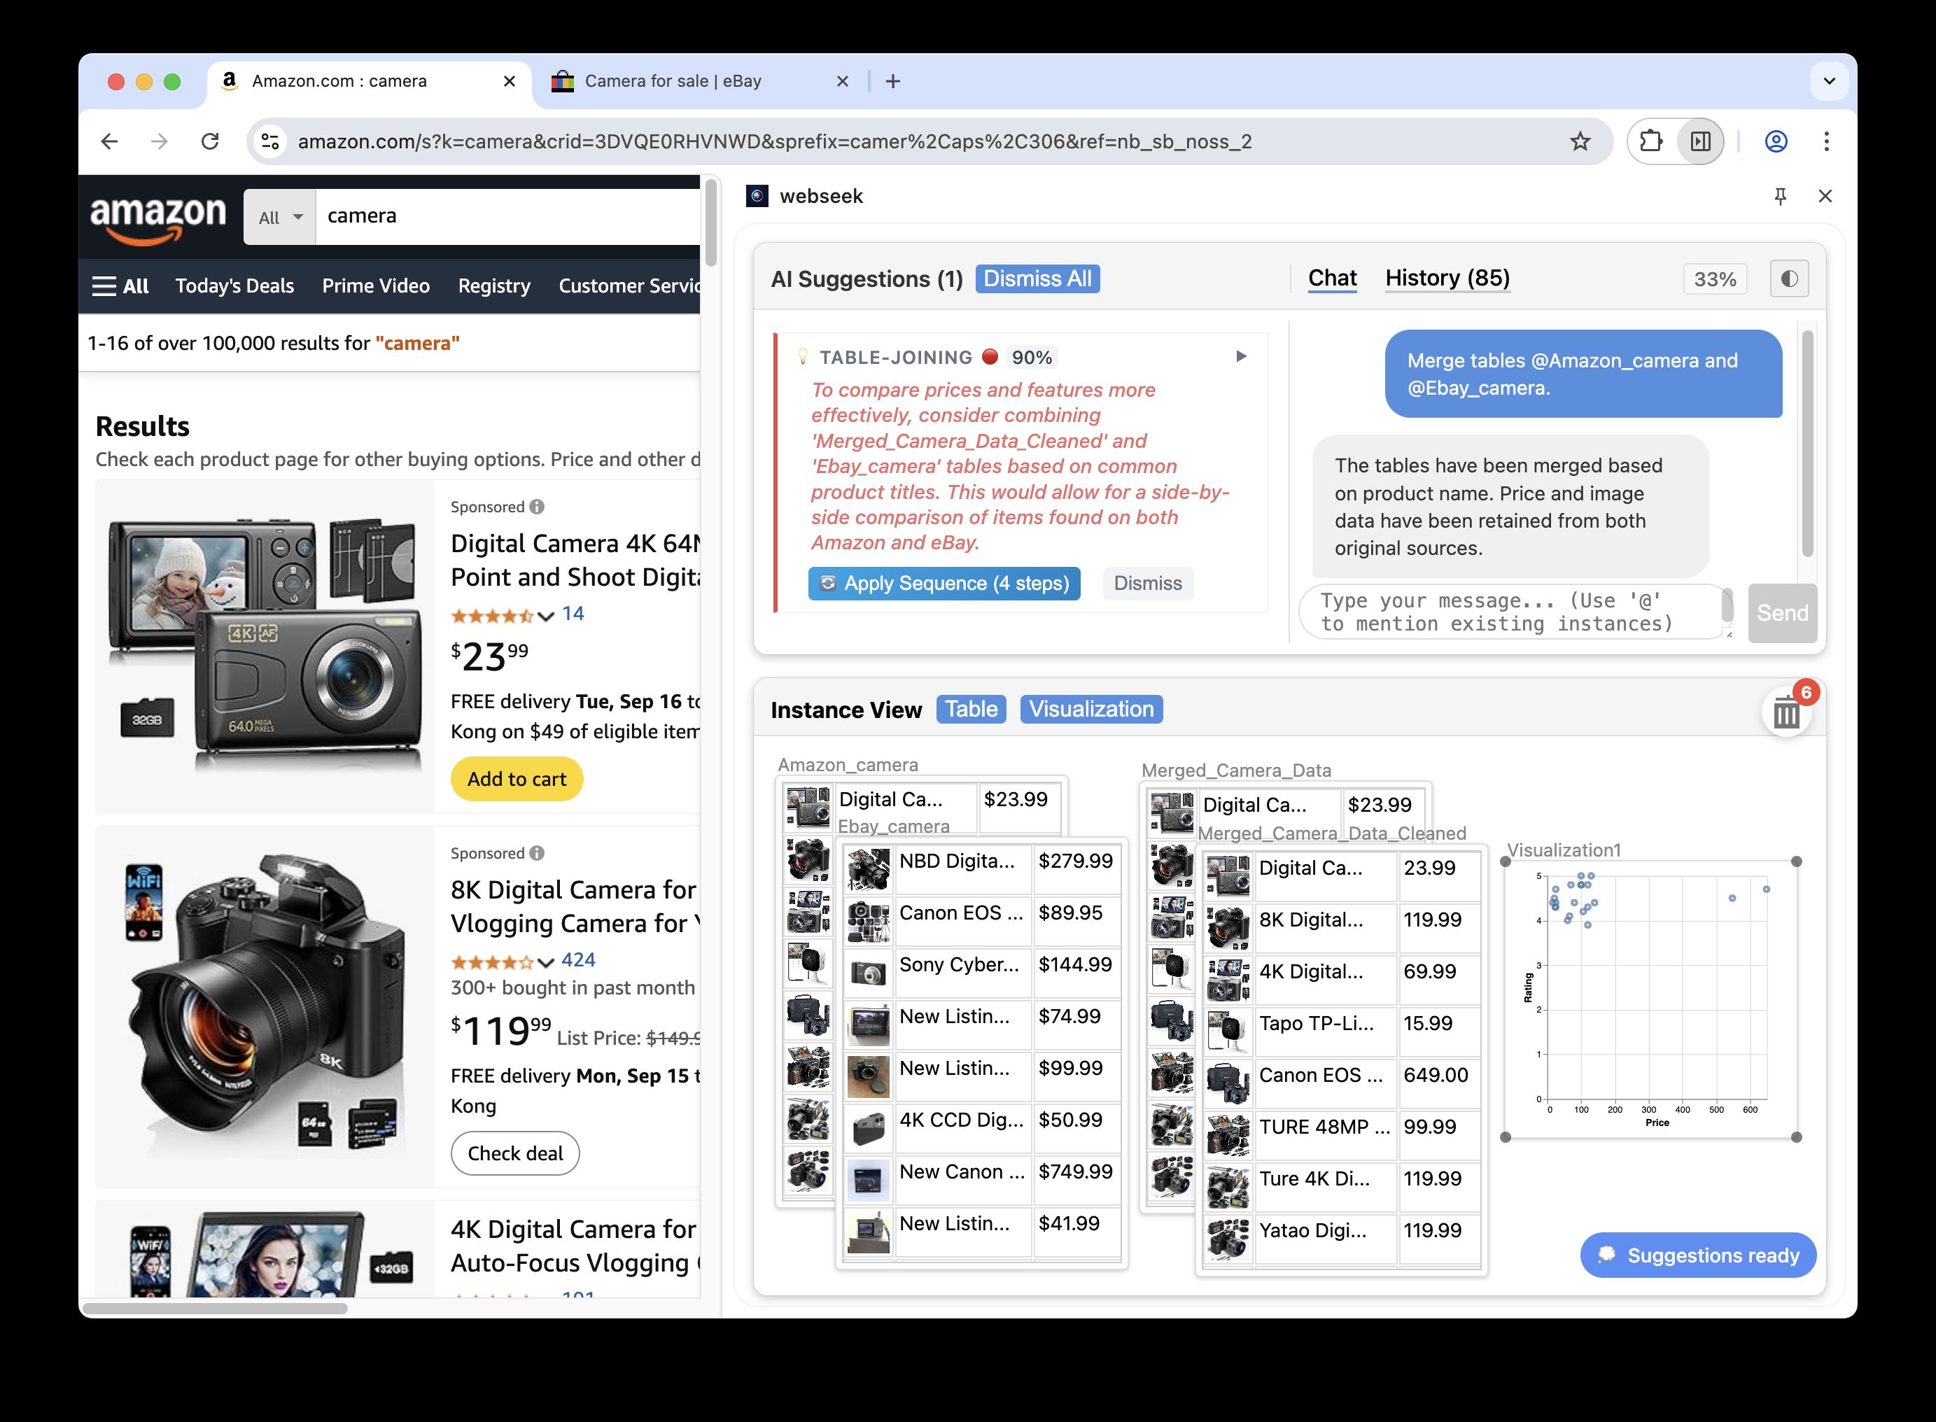Screen dimensions: 1936x1422
Task: Select the 4K CCD Dig... cell
Action: pos(962,1129)
